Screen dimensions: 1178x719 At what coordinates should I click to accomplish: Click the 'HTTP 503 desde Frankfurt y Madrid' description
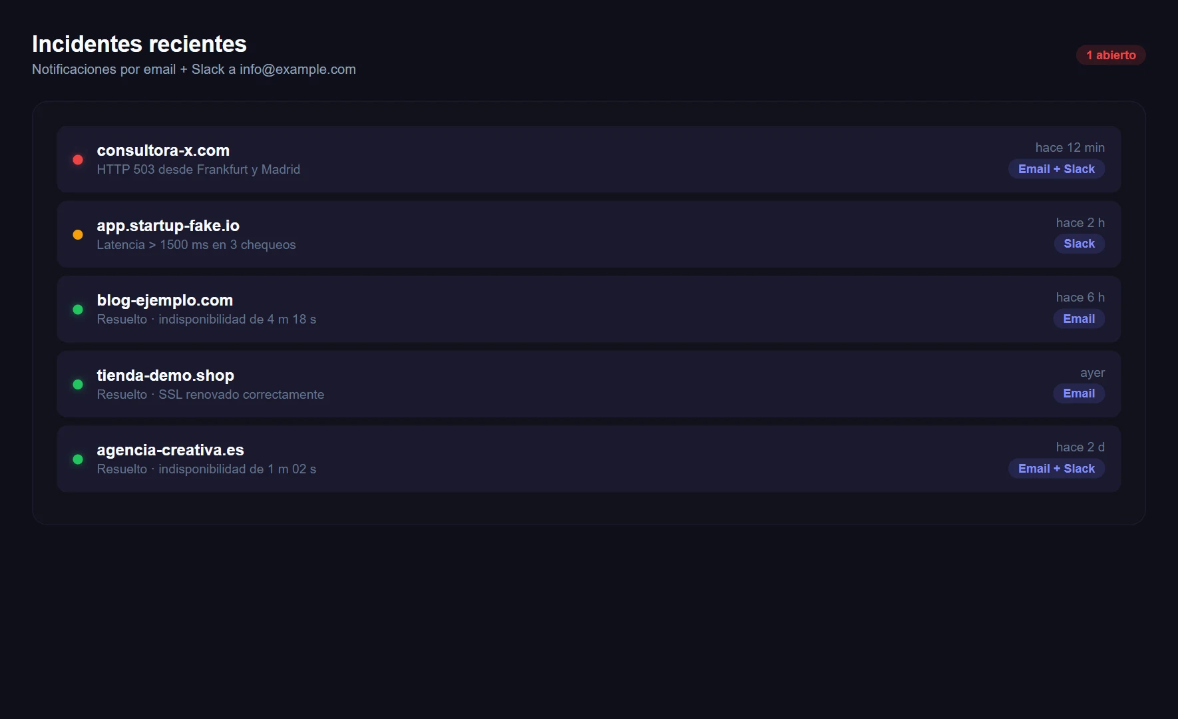[198, 170]
